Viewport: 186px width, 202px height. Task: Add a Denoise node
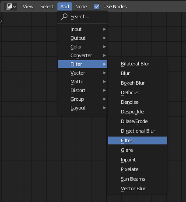pyautogui.click(x=137, y=102)
